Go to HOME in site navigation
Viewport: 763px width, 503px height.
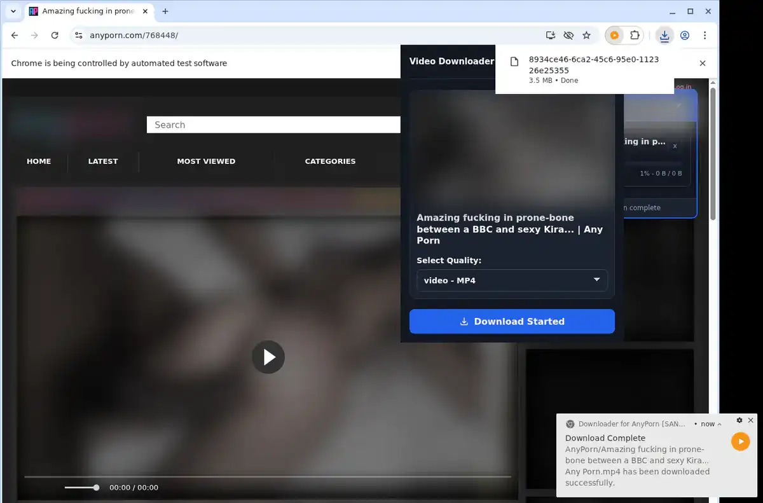pos(39,162)
